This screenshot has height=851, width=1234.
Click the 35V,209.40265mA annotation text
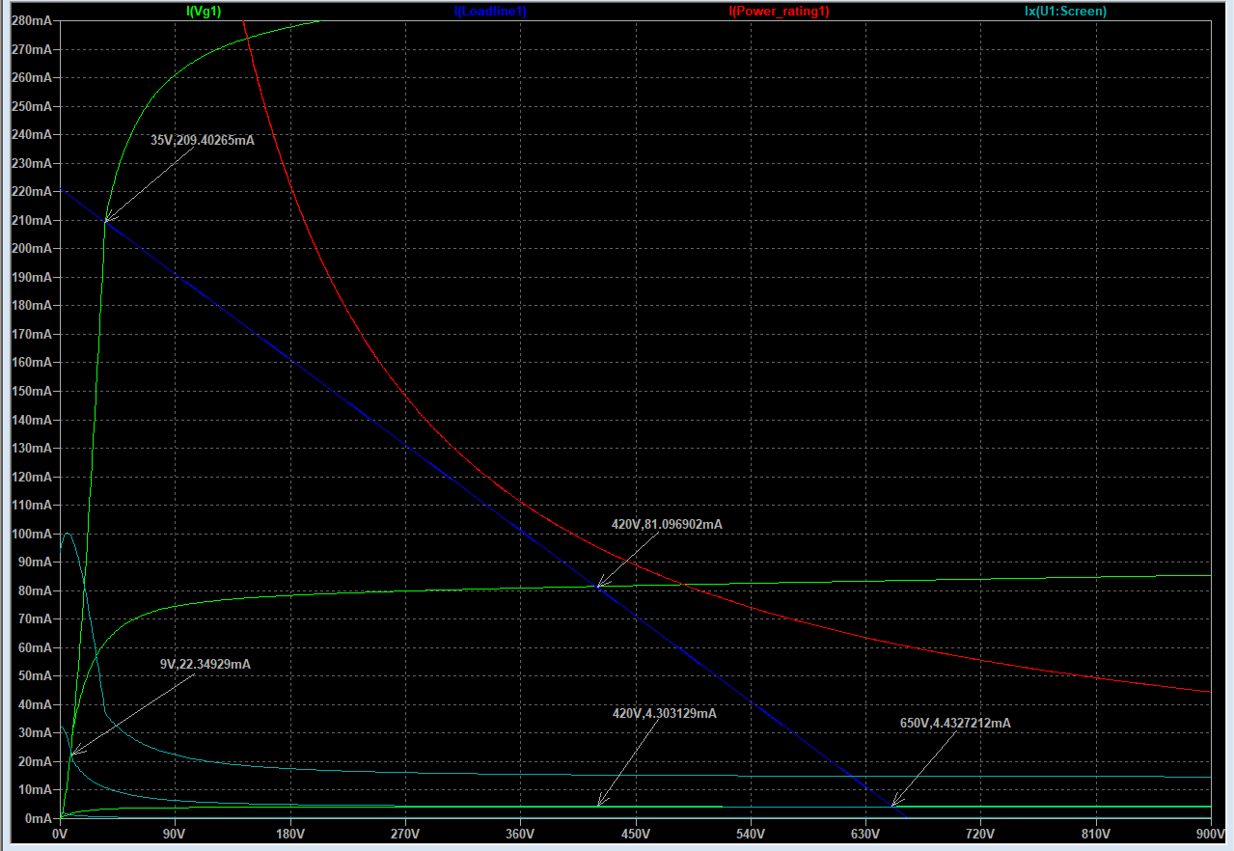203,140
